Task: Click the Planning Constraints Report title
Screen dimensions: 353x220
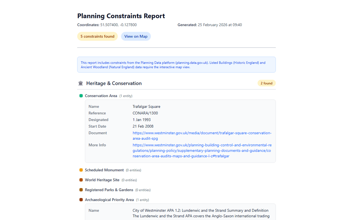Action: (121, 16)
